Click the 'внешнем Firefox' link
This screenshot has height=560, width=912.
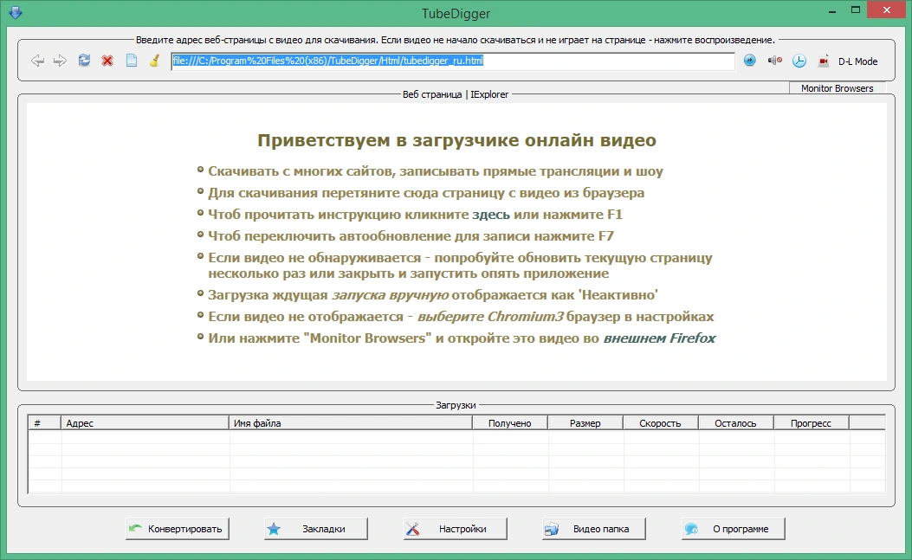click(x=659, y=338)
